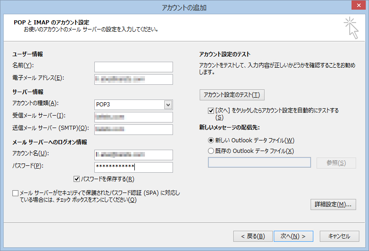This screenshot has width=369, height=251.
Task: Click the existing data file path box
Action: (x=259, y=163)
